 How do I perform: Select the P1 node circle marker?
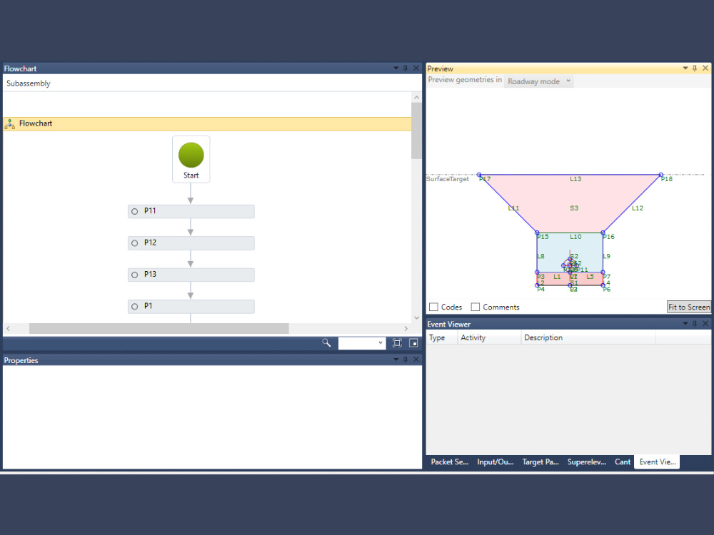(x=135, y=307)
